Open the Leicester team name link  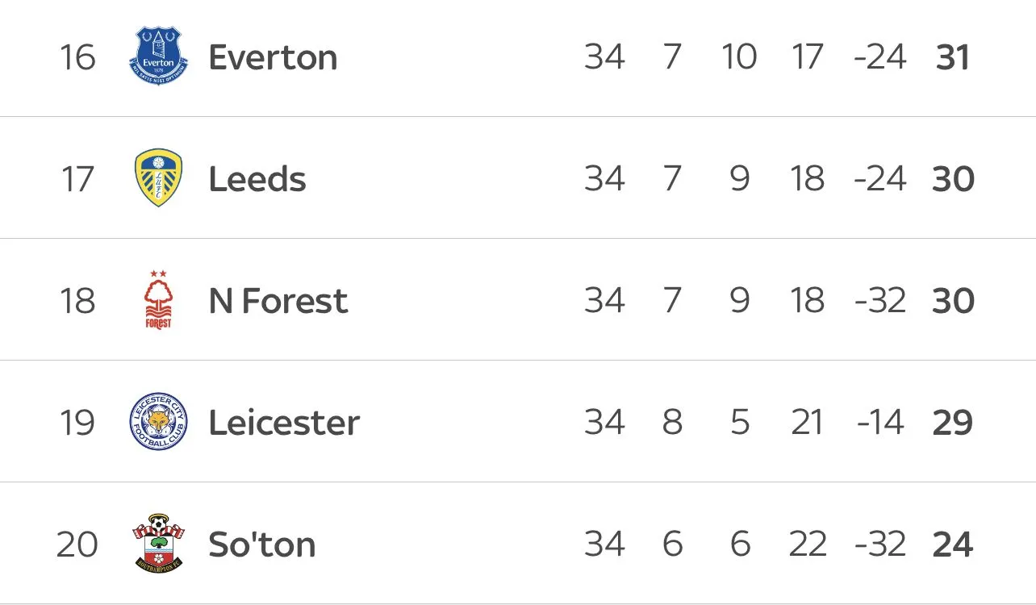pos(284,423)
